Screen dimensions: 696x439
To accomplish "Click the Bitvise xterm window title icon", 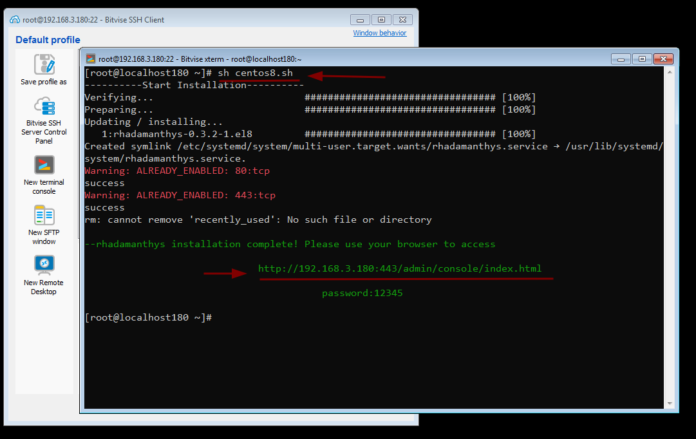I will 91,59.
